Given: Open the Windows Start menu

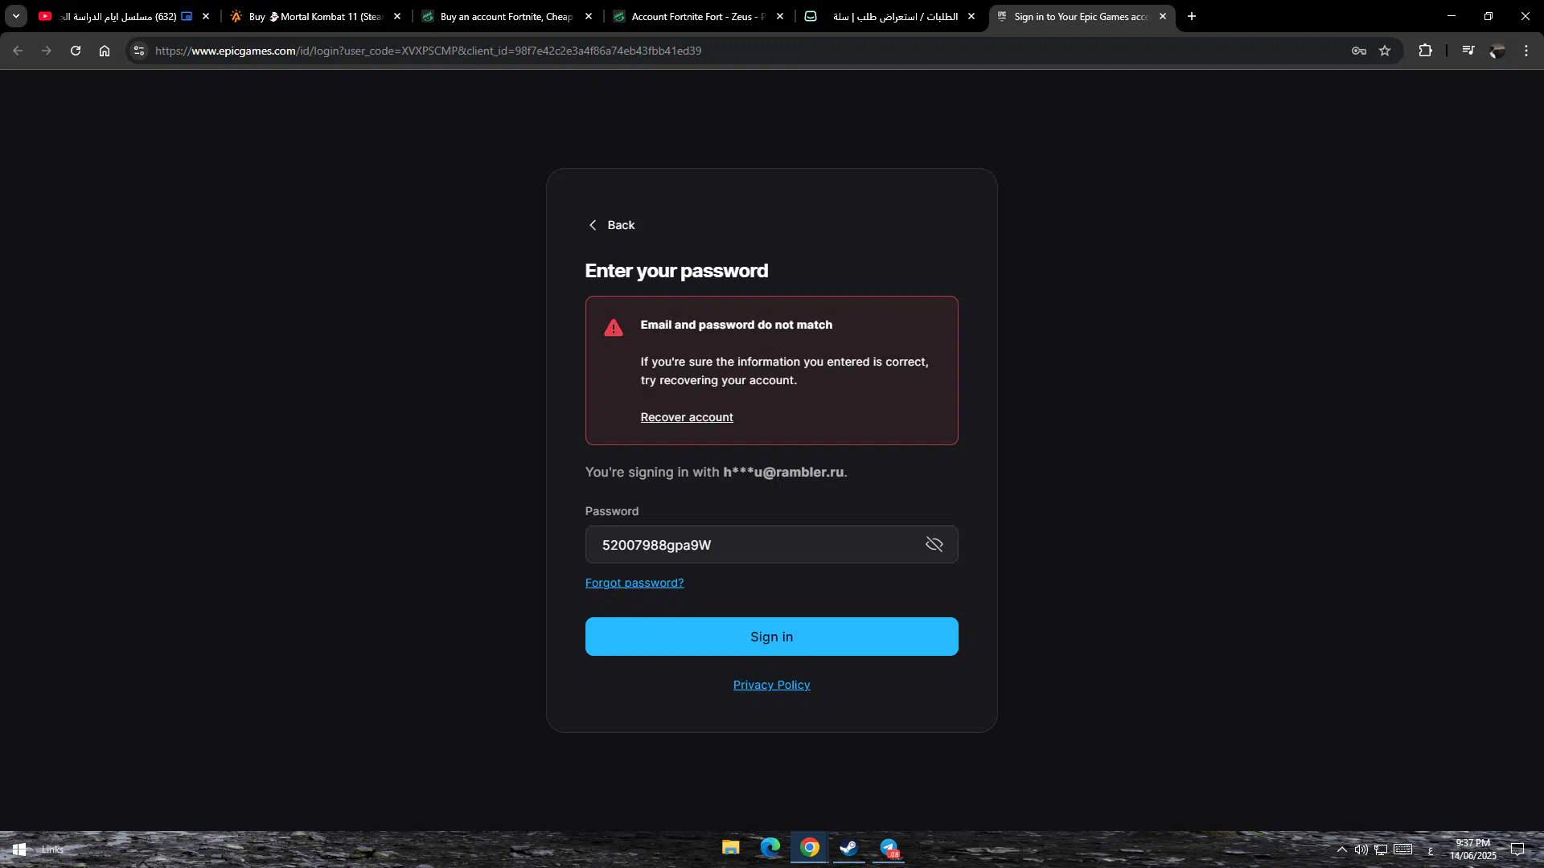Looking at the screenshot, I should point(19,850).
